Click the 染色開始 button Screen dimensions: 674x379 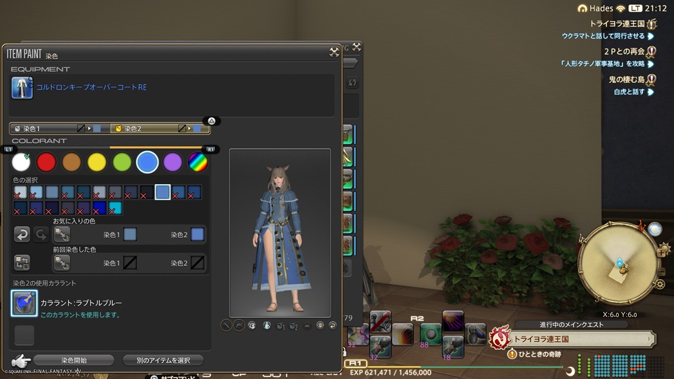coord(73,360)
